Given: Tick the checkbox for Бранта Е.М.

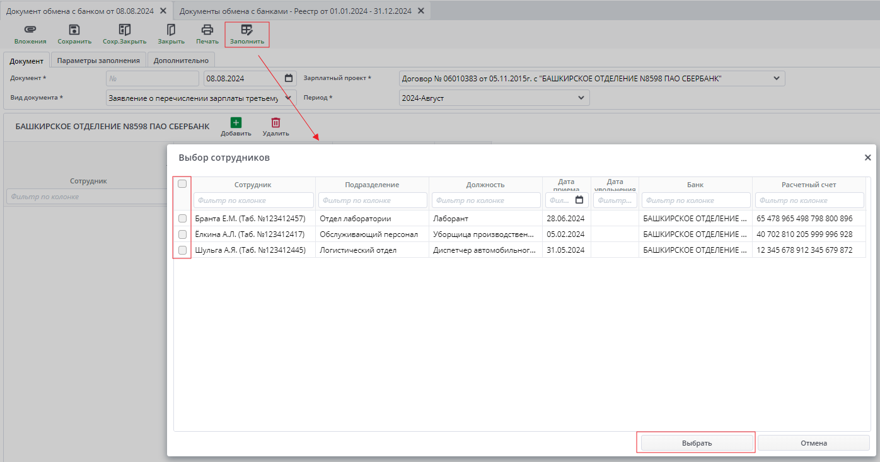Looking at the screenshot, I should click(x=182, y=219).
